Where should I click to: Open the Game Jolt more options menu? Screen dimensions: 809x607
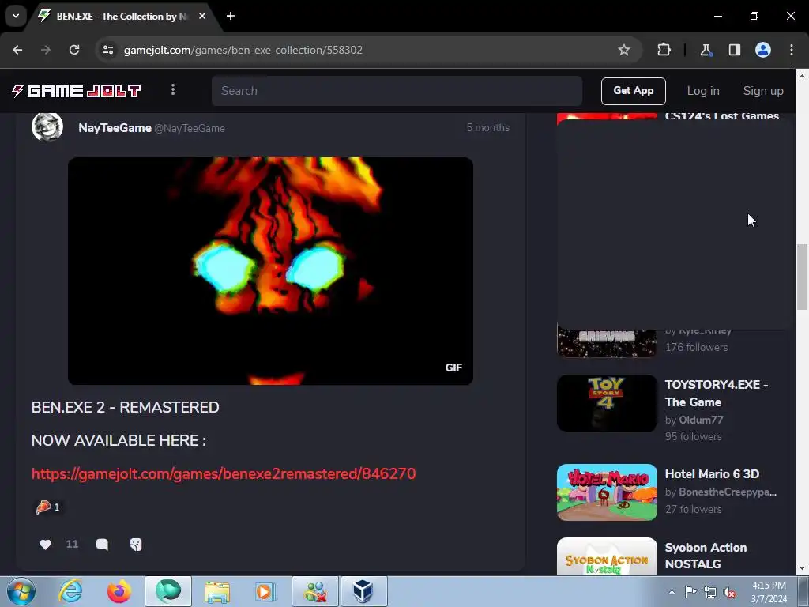point(173,90)
